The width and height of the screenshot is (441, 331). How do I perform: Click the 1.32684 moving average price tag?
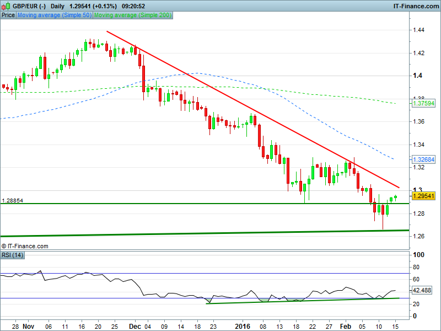[422, 159]
